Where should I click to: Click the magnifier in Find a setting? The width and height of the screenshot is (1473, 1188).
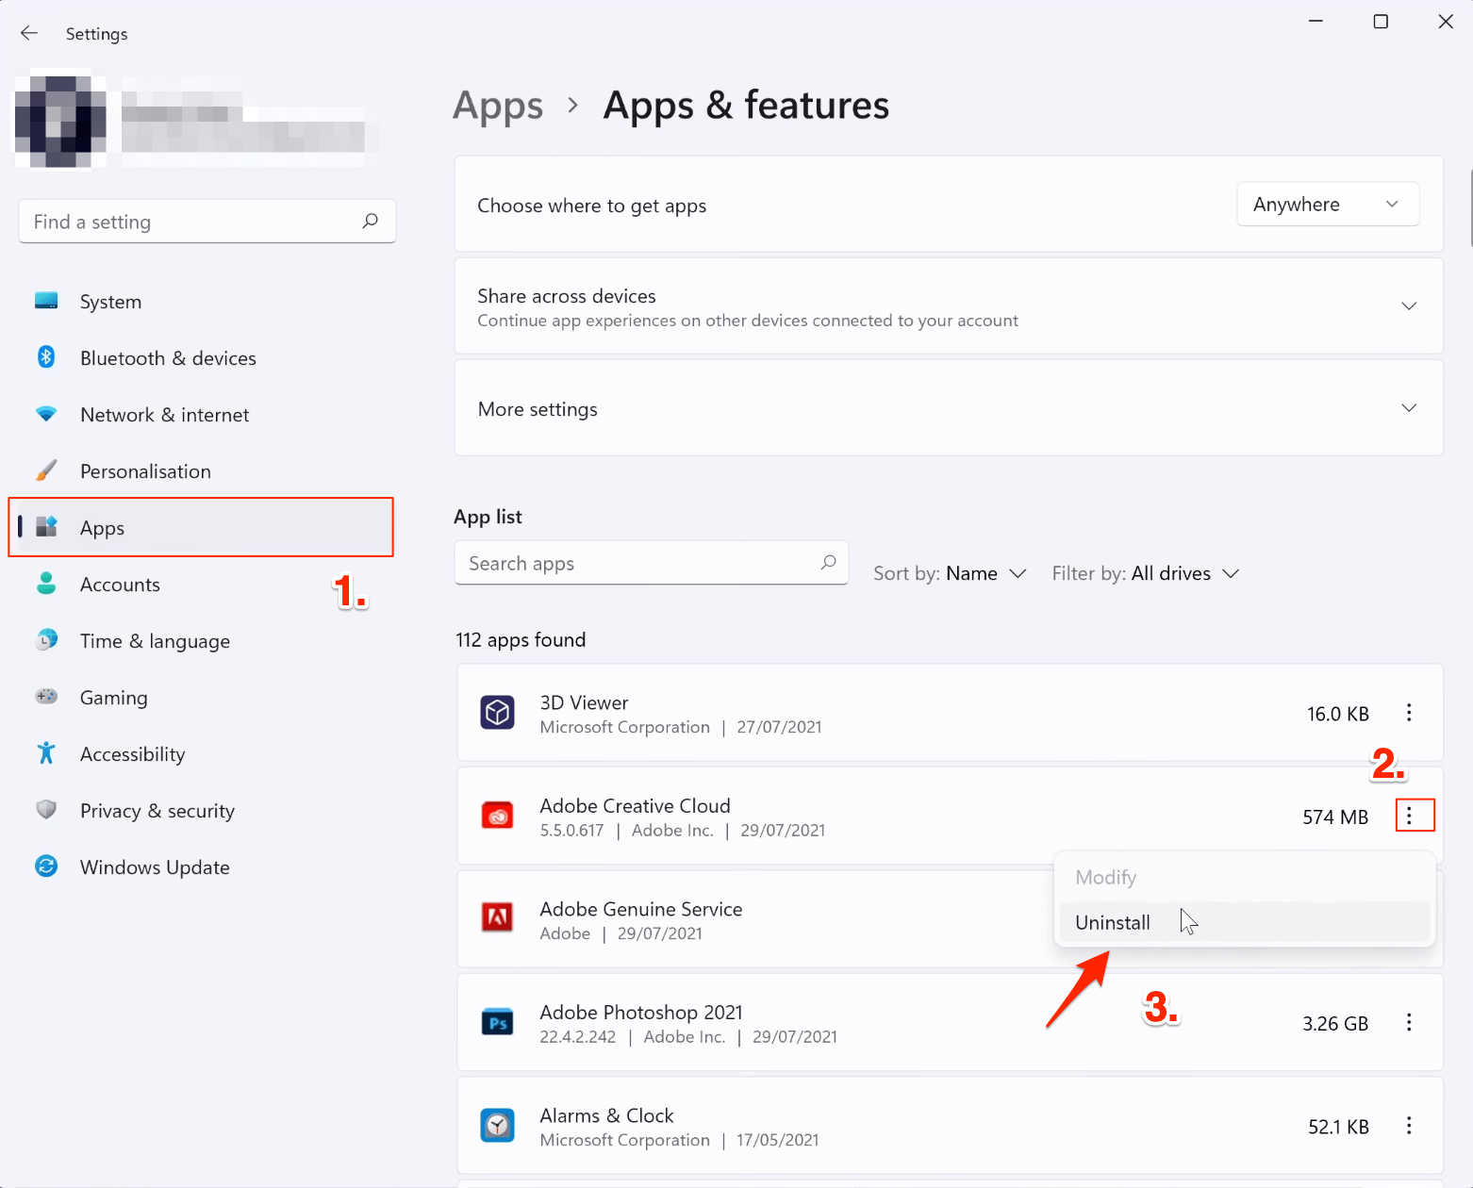(x=371, y=221)
